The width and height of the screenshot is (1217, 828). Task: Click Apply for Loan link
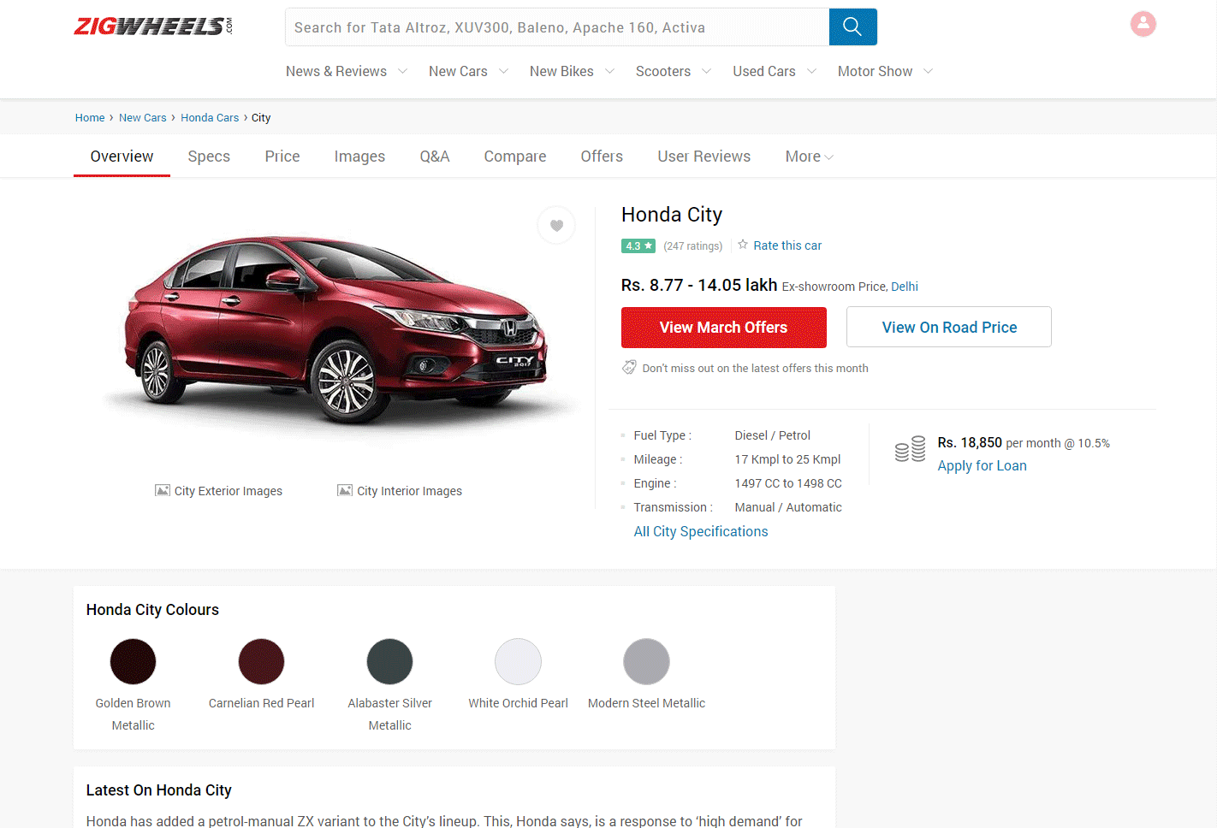982,465
